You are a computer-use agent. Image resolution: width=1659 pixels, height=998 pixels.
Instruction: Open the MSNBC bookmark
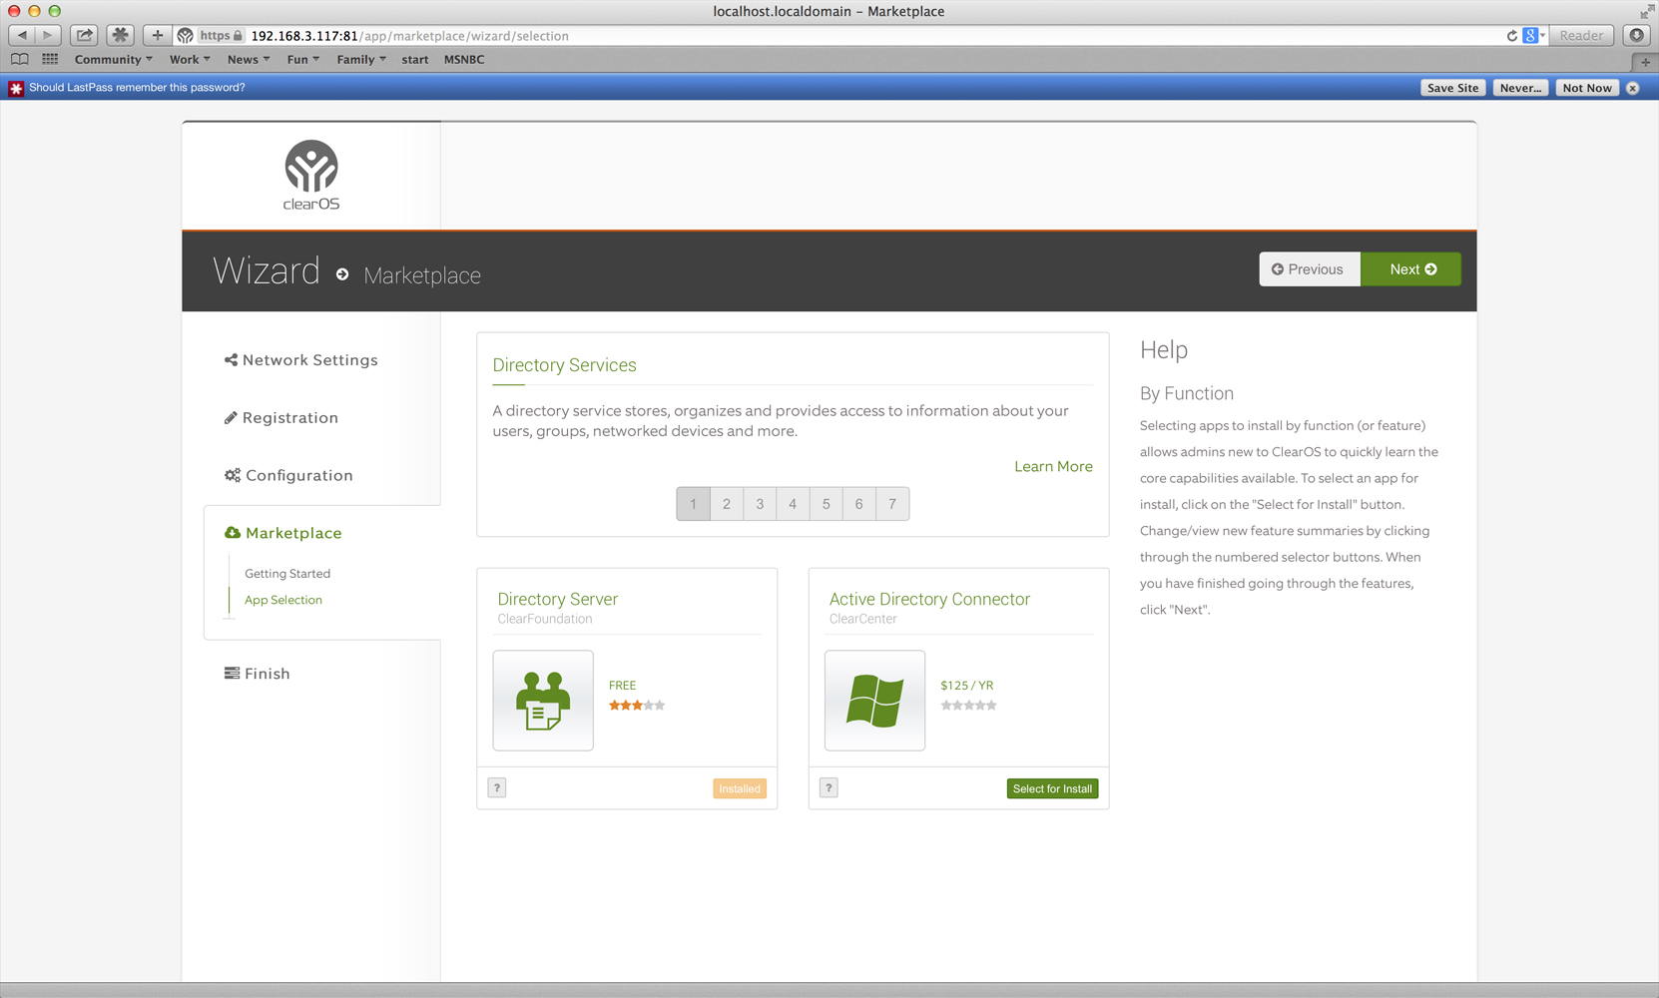pos(464,60)
